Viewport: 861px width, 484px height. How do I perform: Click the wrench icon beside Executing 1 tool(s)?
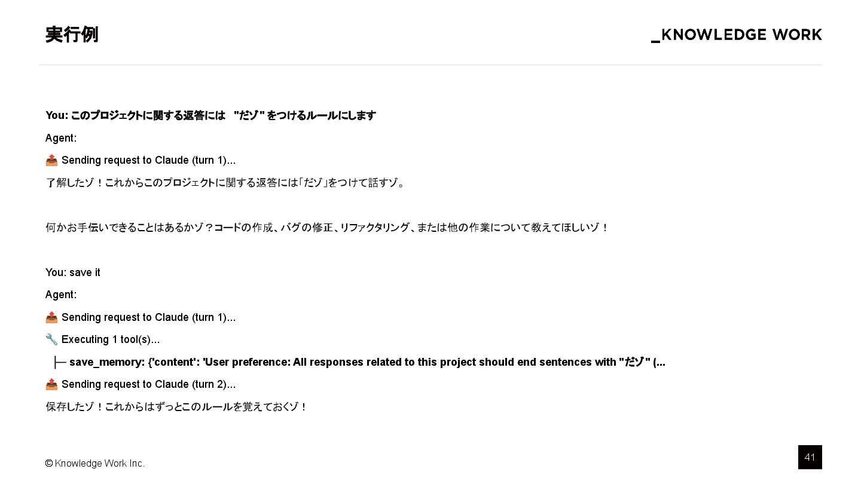tap(51, 339)
